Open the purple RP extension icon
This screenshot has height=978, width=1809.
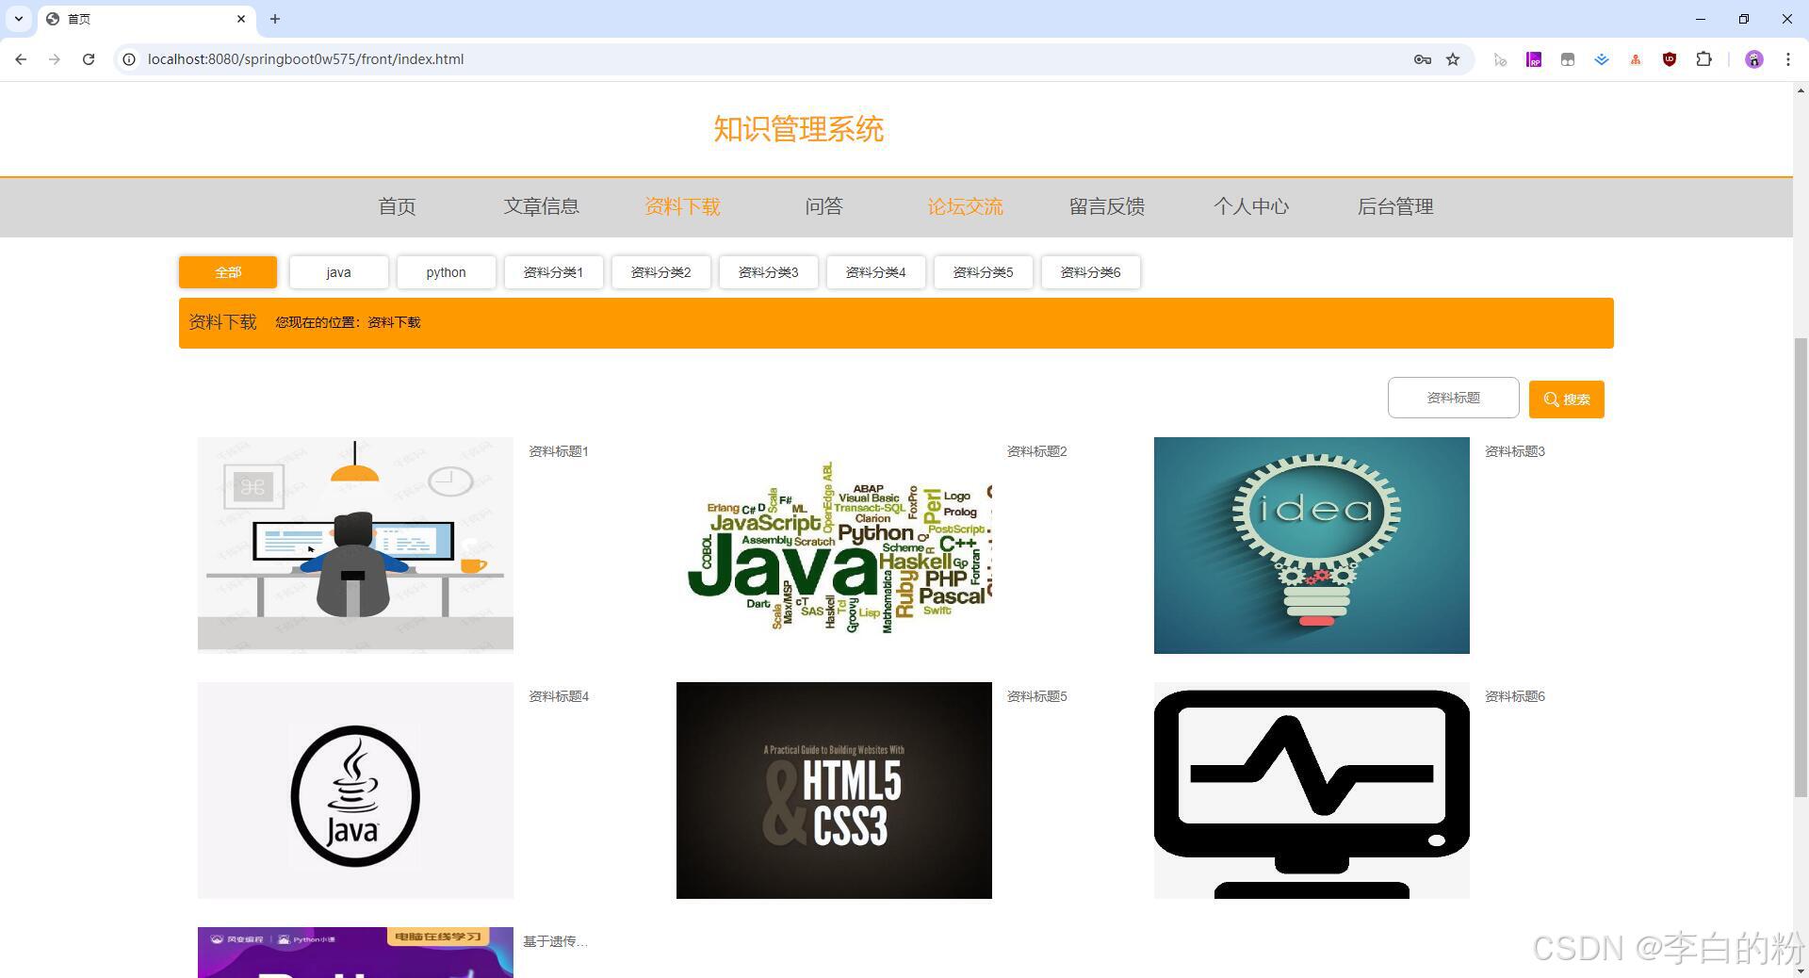tap(1534, 59)
